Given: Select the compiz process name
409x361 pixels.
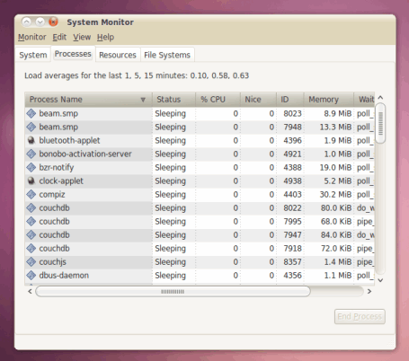Looking at the screenshot, I should point(52,194).
